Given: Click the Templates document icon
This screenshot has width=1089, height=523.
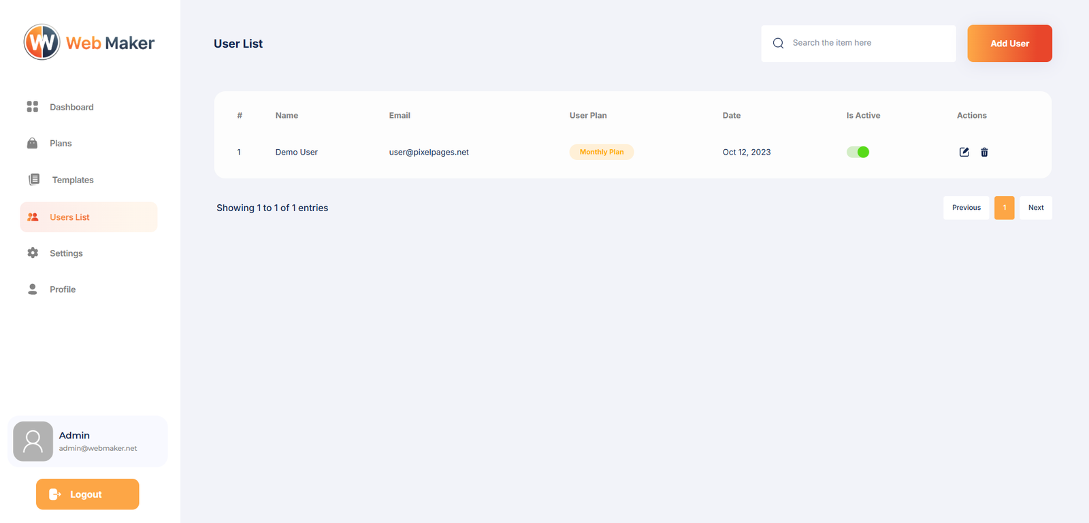Looking at the screenshot, I should (x=34, y=180).
